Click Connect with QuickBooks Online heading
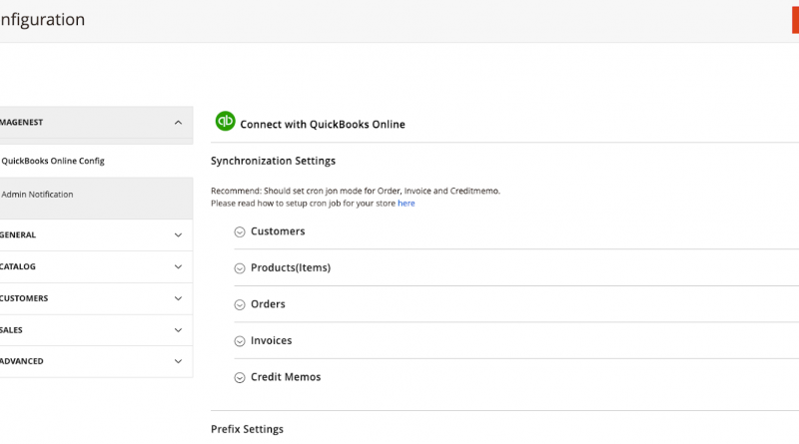799x444 pixels. [x=323, y=125]
